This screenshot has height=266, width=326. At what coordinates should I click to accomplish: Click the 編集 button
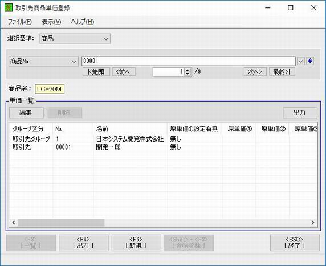[x=26, y=112]
